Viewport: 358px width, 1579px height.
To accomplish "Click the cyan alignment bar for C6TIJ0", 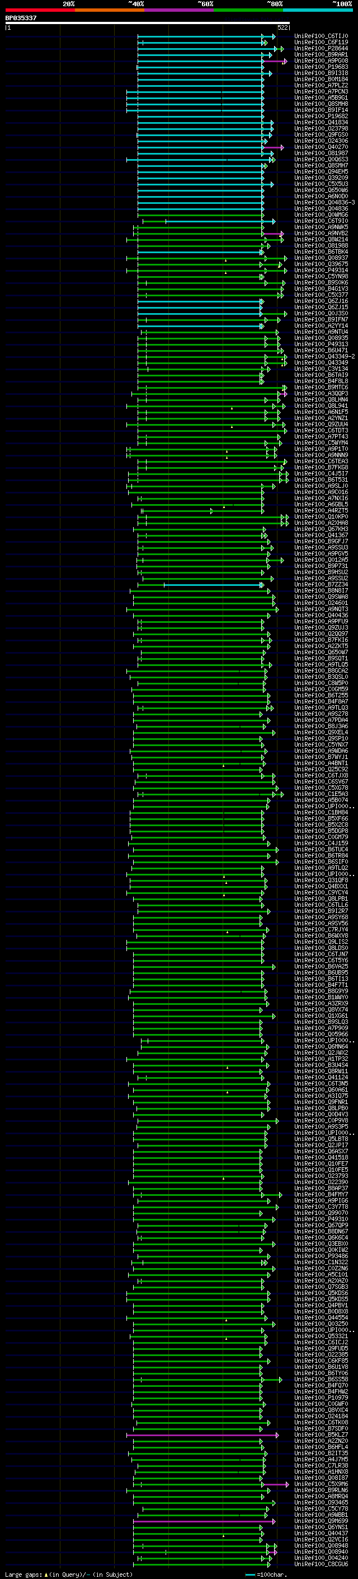I will coord(206,37).
